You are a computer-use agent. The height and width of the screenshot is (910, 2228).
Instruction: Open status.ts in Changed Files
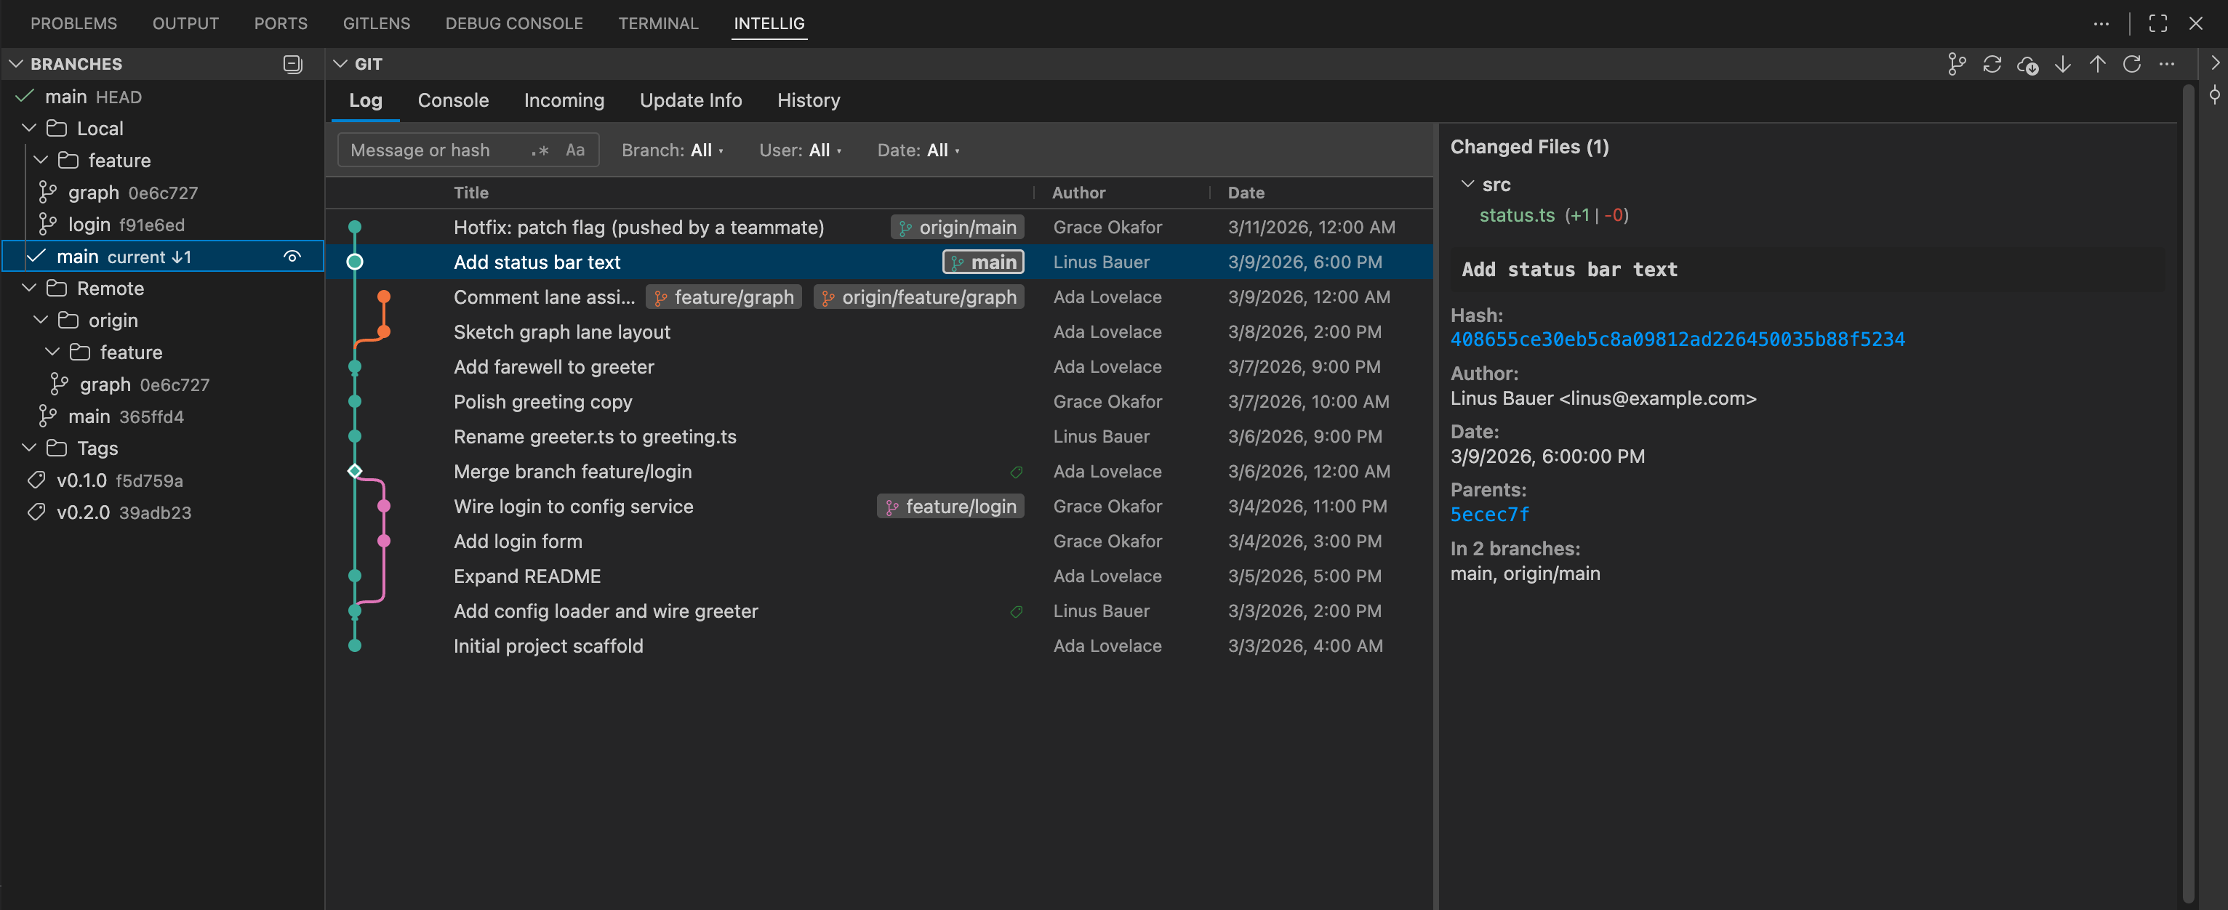[1517, 215]
